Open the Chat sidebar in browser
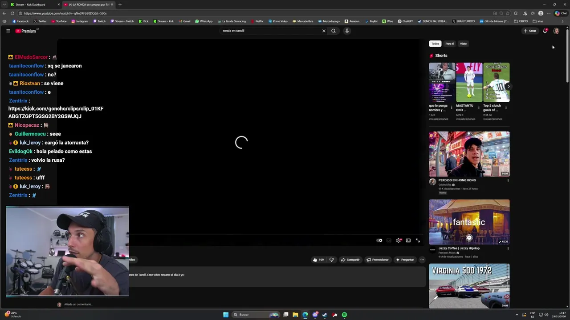The image size is (570, 320). pos(561,13)
